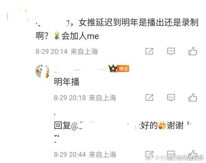Viewport: 206px width, 163px height.
Task: Give a thumbs up to the 20:44 reply
Action: click(x=193, y=154)
